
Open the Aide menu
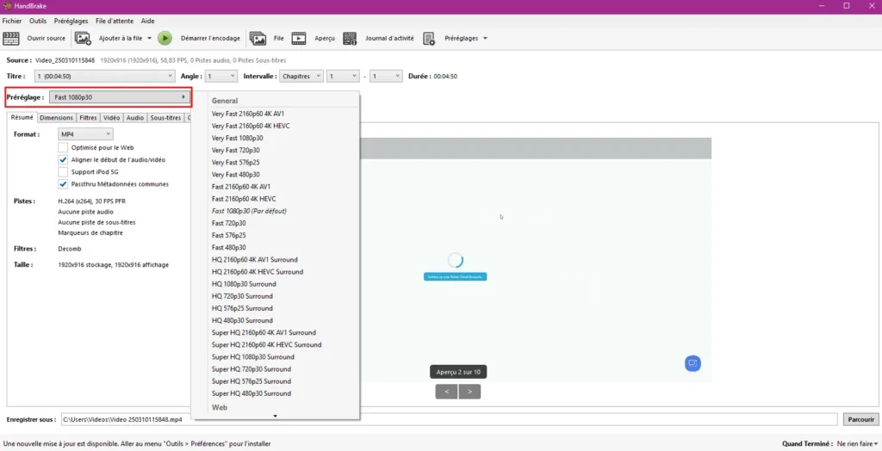(148, 21)
